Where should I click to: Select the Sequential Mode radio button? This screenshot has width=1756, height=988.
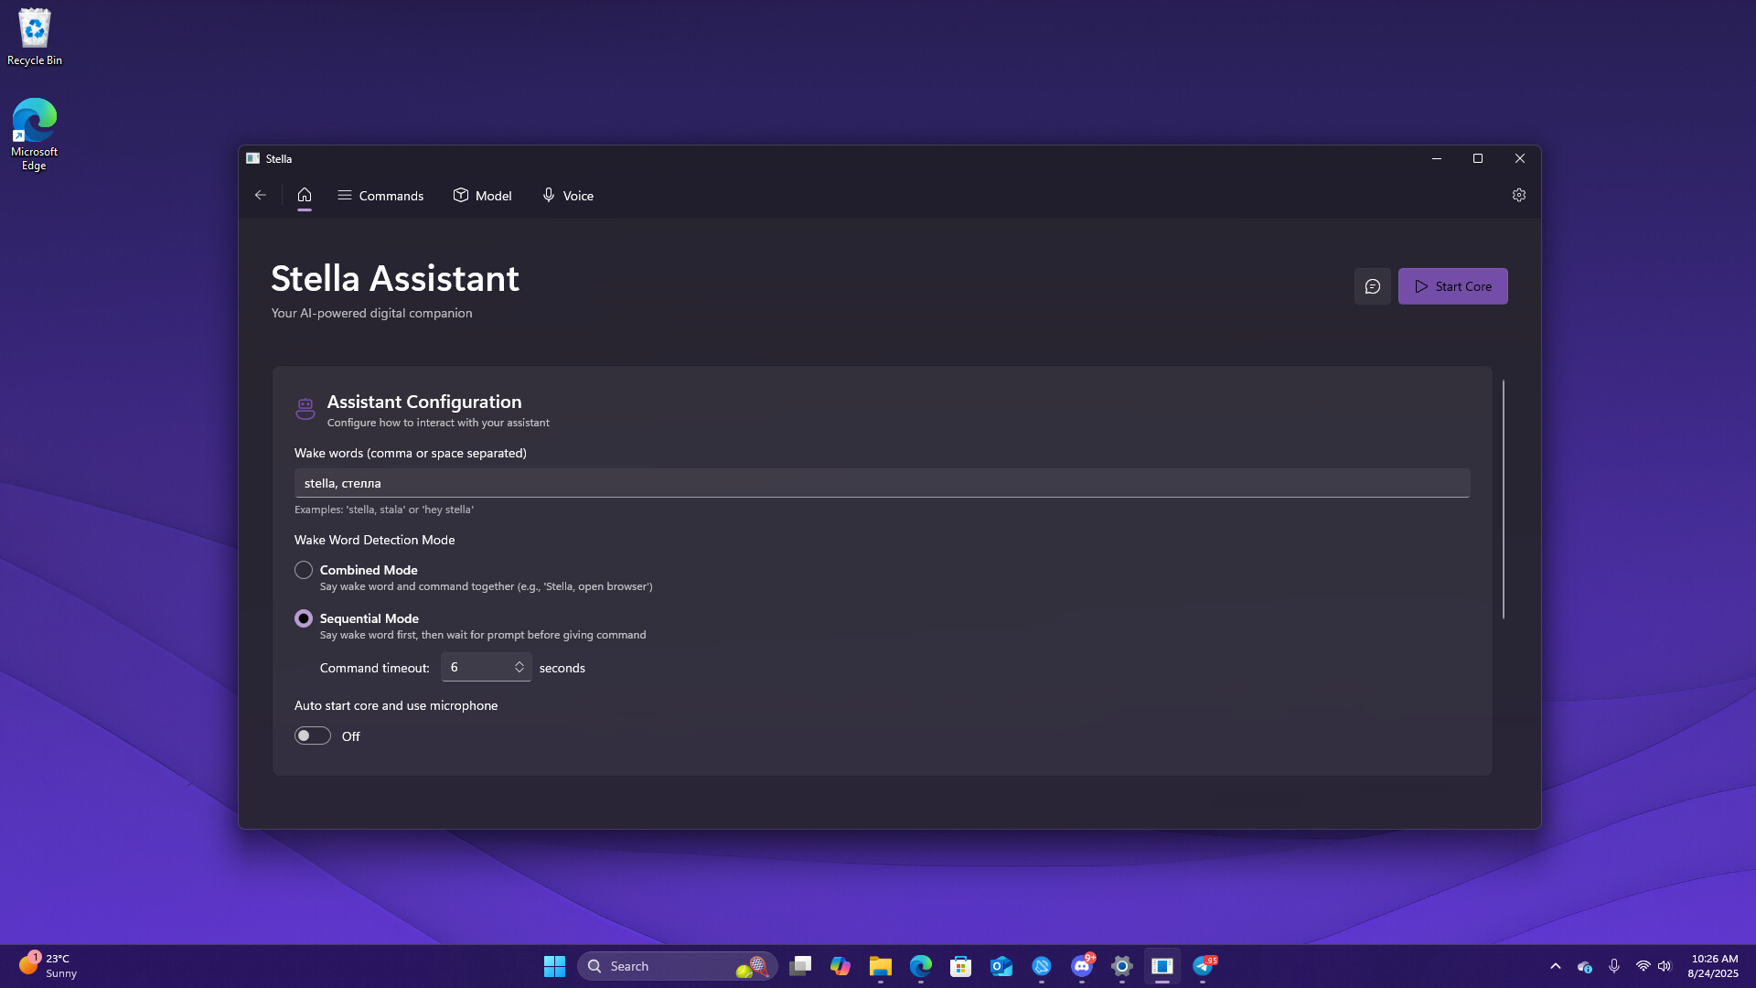[303, 617]
